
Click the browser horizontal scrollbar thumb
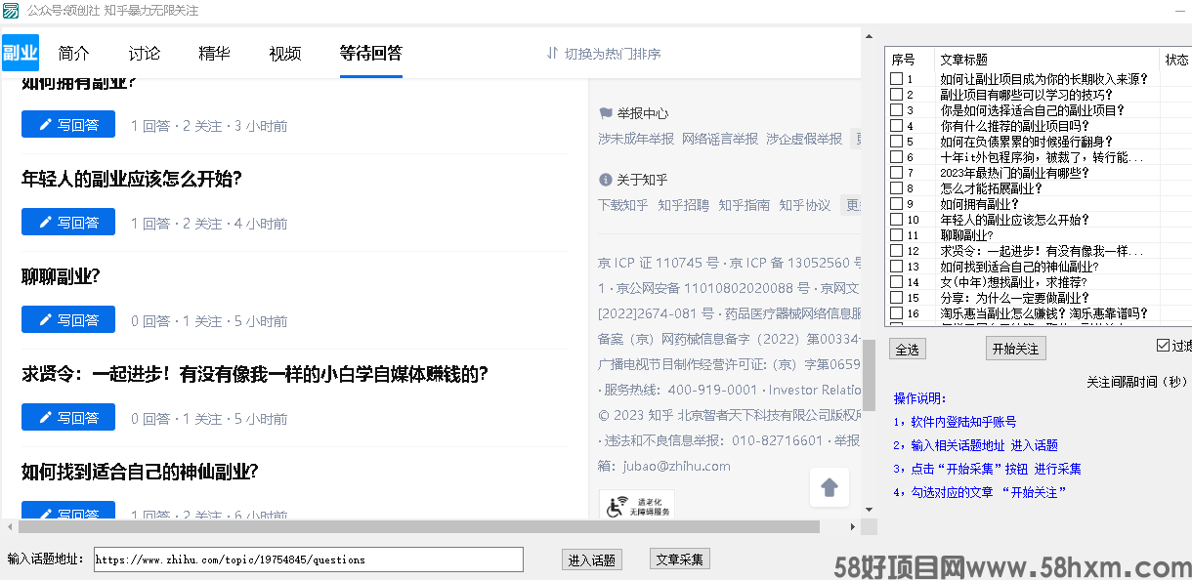pos(418,526)
